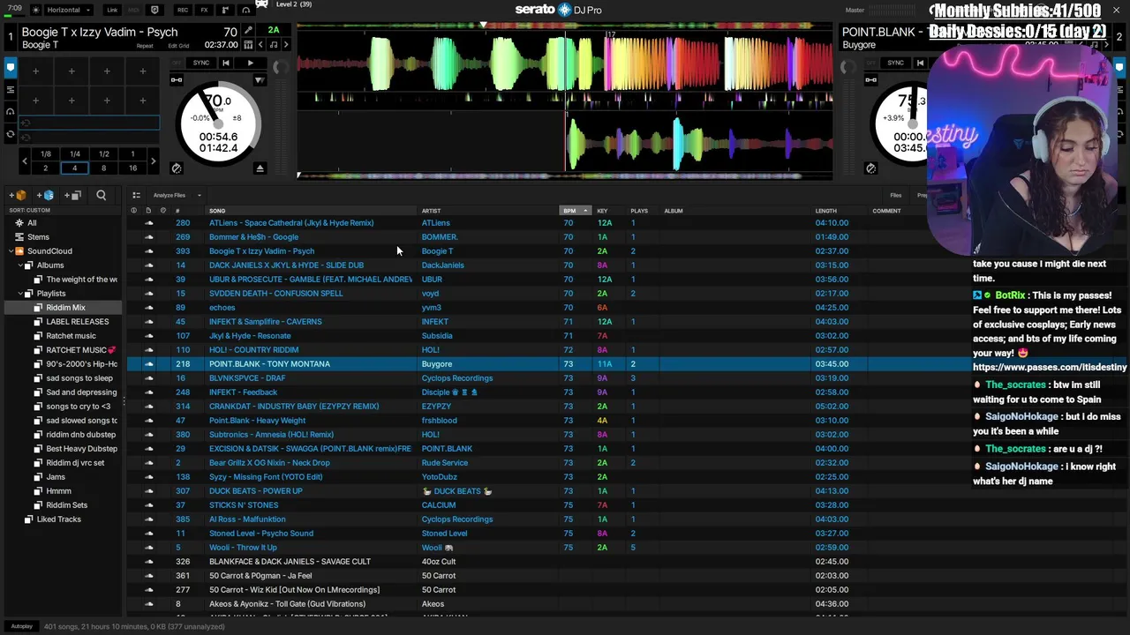Viewport: 1130px width, 635px height.
Task: Click the day/night brightness icon
Action: [x=35, y=10]
